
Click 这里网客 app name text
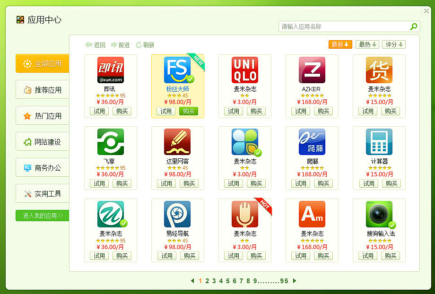click(x=178, y=161)
